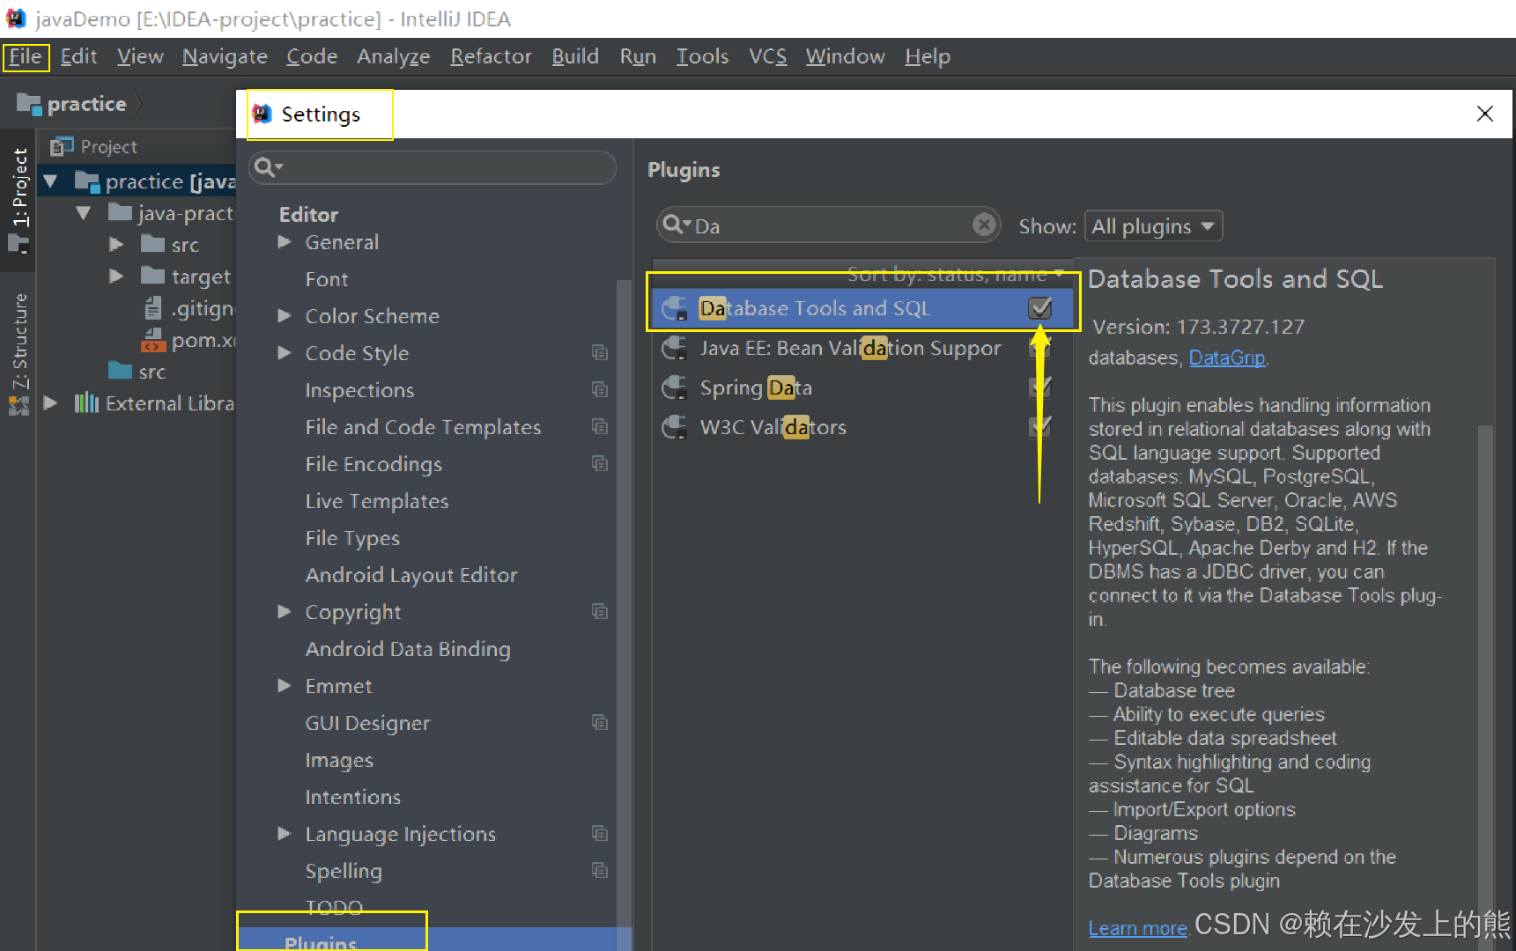
Task: Click the plugin icon beside Spring Data
Action: click(x=676, y=387)
